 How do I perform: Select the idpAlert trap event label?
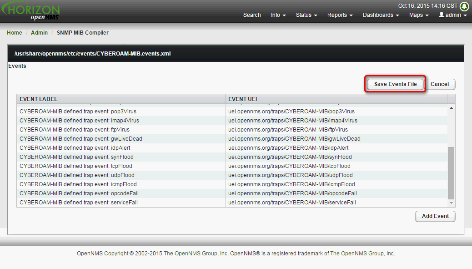click(75, 148)
